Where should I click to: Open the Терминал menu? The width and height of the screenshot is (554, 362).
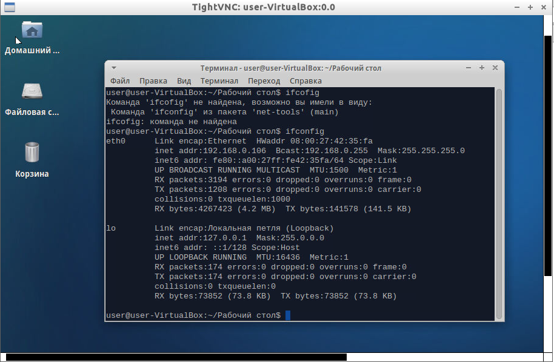[x=219, y=81]
